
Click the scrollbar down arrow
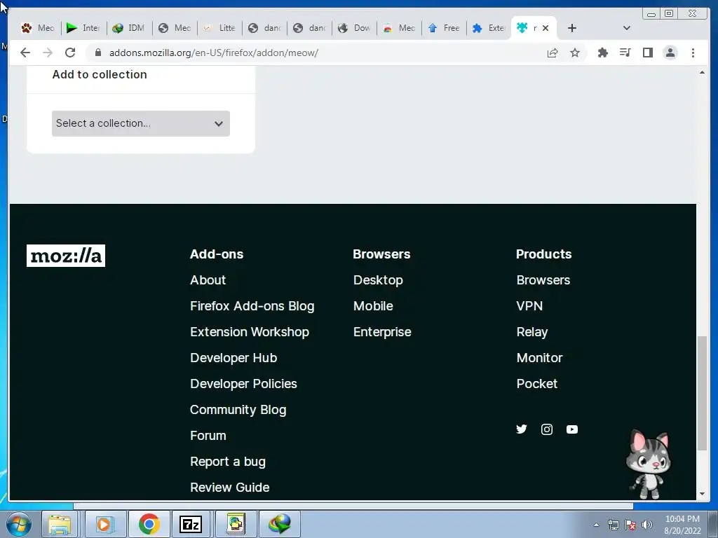(x=702, y=494)
